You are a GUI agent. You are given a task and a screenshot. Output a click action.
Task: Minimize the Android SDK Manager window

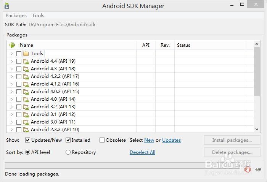tap(232, 5)
